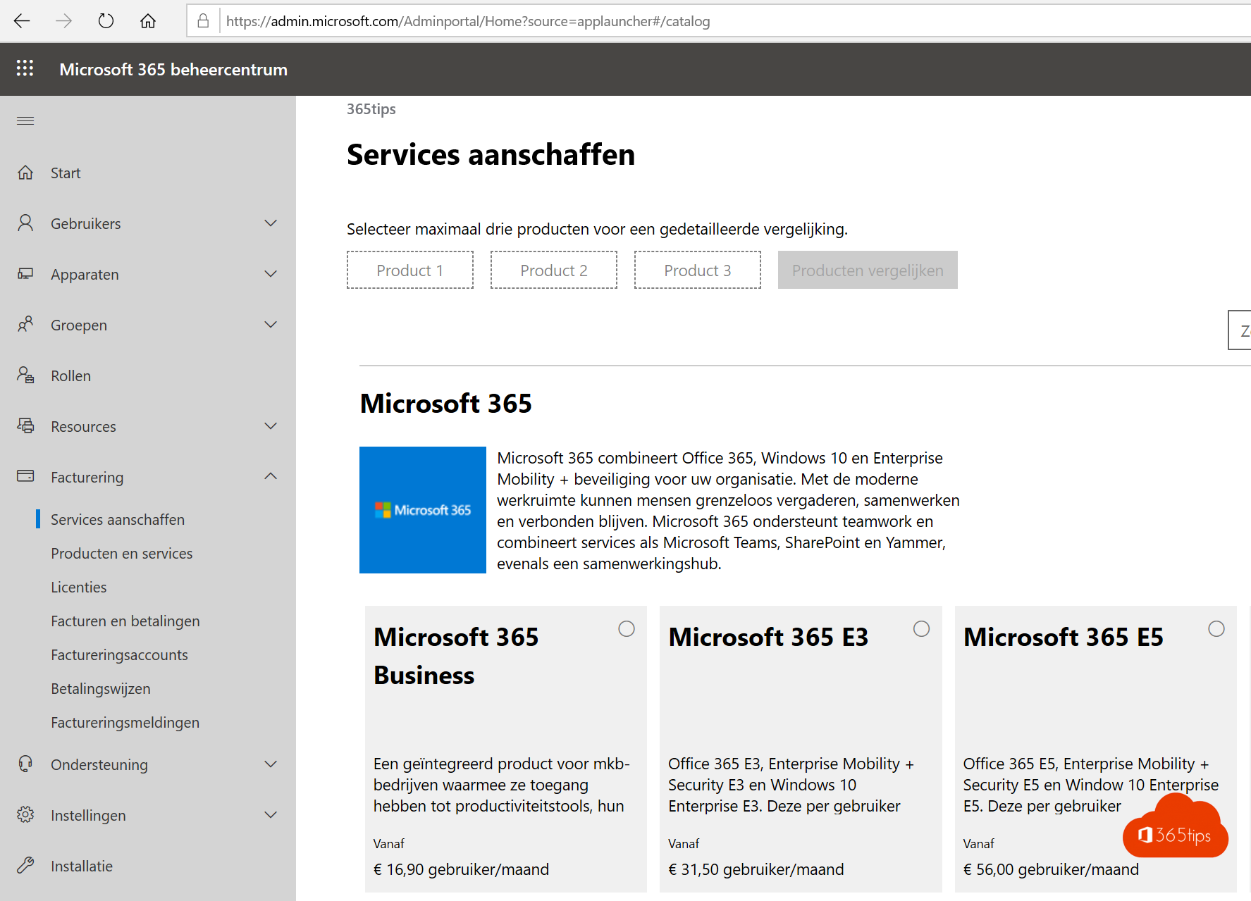Click the Start house icon
The image size is (1251, 901).
click(25, 173)
